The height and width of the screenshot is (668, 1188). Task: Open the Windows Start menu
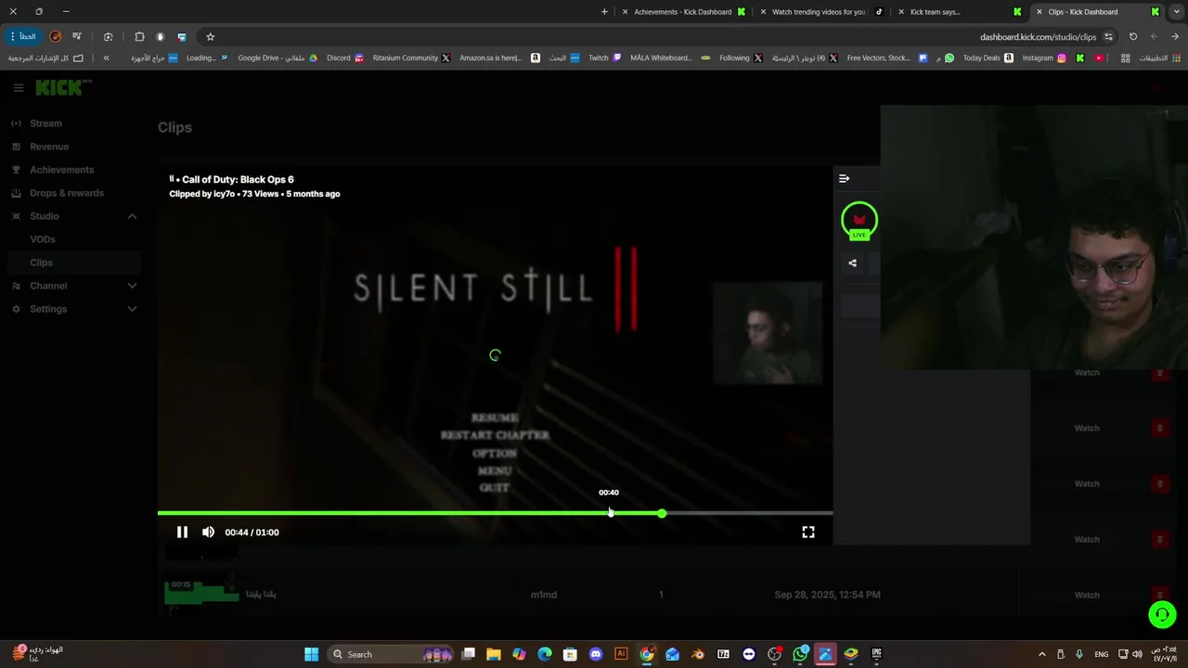[x=312, y=654]
